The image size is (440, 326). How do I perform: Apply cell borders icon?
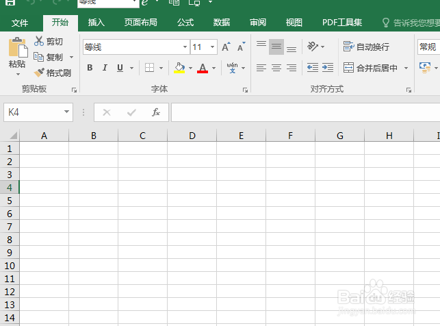[x=150, y=68]
